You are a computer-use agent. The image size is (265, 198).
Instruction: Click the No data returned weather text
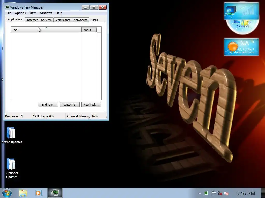[x=242, y=52]
